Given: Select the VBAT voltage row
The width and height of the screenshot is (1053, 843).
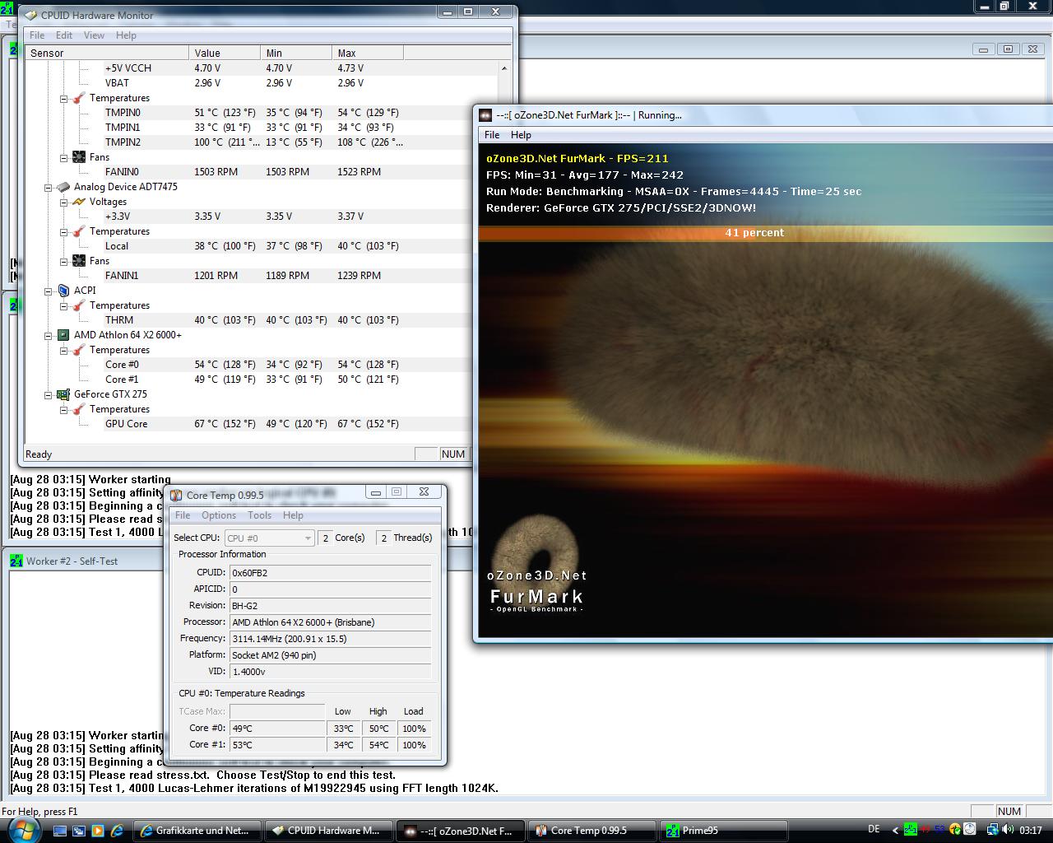Looking at the screenshot, I should coord(262,83).
